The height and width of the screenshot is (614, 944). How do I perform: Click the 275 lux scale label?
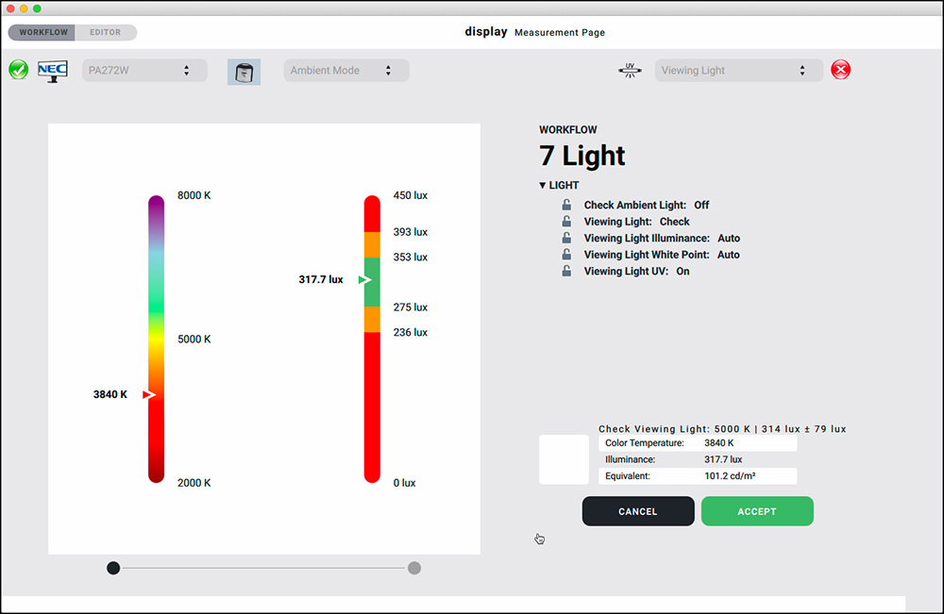point(410,307)
